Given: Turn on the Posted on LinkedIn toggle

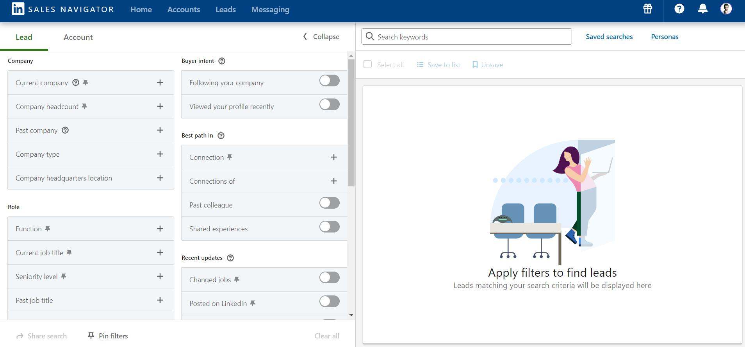Looking at the screenshot, I should pyautogui.click(x=330, y=301).
